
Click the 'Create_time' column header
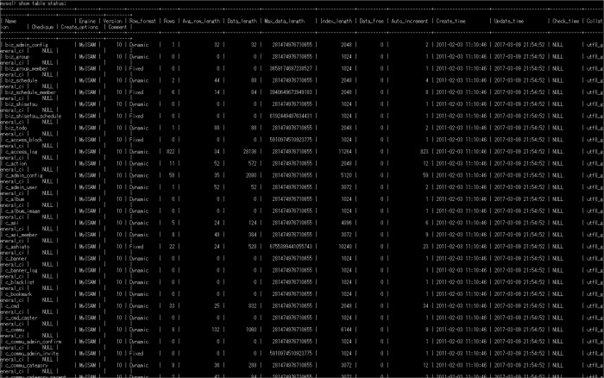point(450,22)
